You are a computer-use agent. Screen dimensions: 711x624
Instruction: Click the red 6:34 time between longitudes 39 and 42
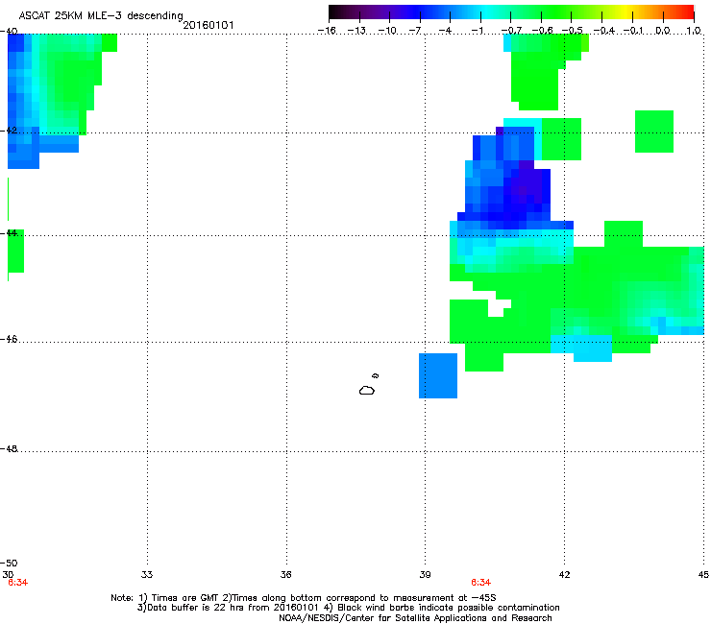[480, 583]
